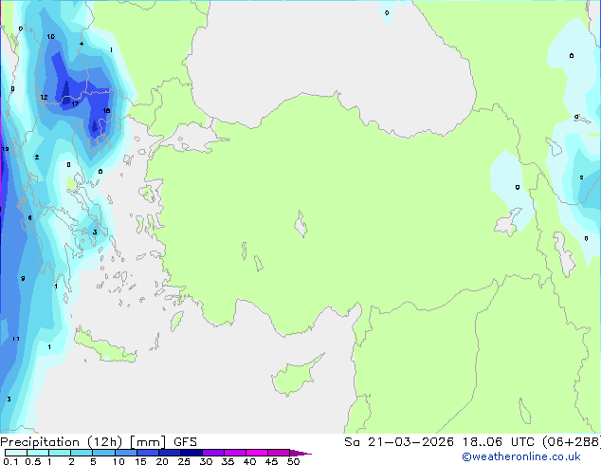601x465 pixels.
Task: Click the '17' precipitation value on the map
Action: (75, 104)
